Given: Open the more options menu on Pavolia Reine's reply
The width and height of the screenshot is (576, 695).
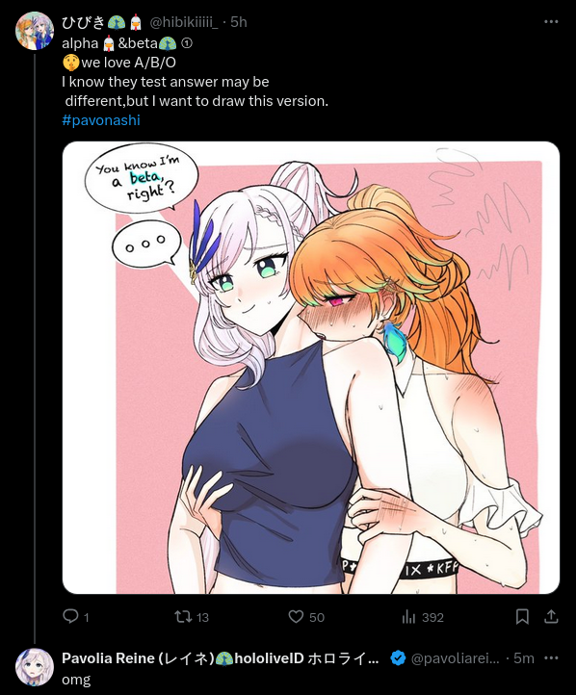Looking at the screenshot, I should pos(551,658).
